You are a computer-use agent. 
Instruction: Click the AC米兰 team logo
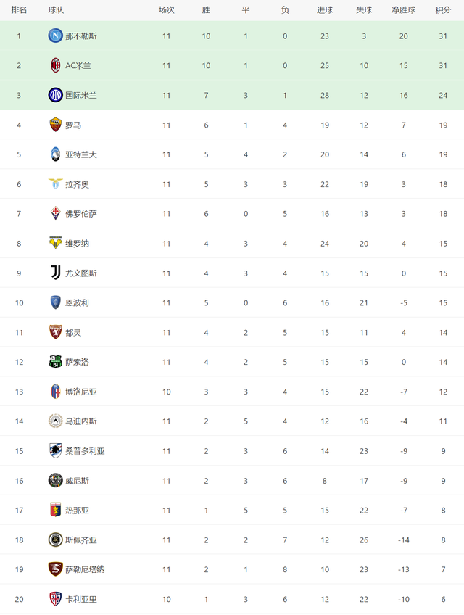click(x=55, y=65)
